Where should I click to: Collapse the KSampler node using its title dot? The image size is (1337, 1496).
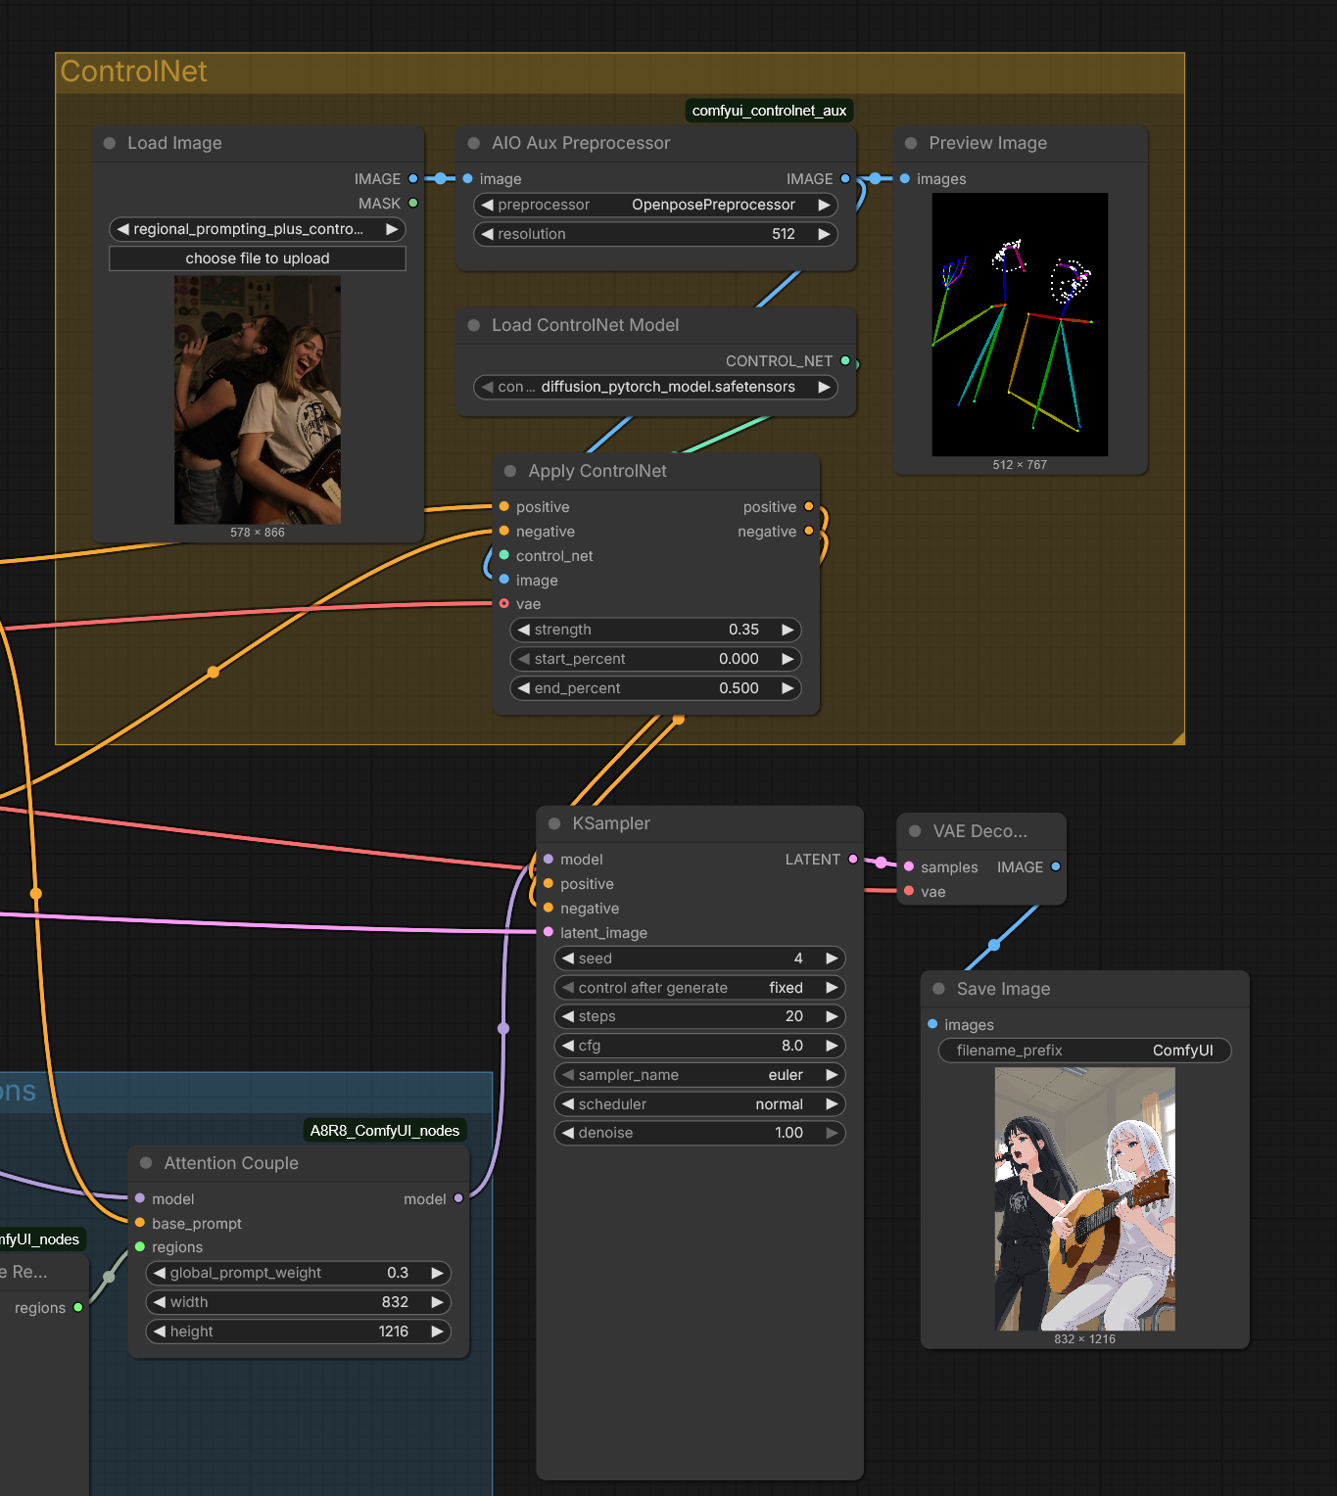554,824
